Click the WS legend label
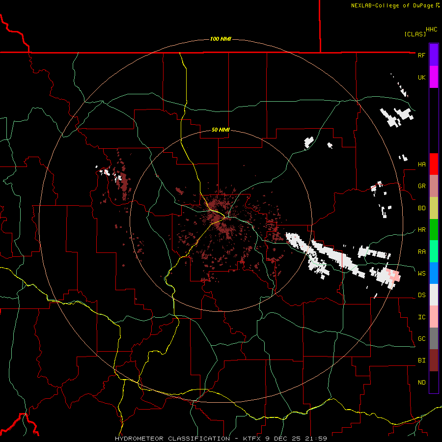 421,274
